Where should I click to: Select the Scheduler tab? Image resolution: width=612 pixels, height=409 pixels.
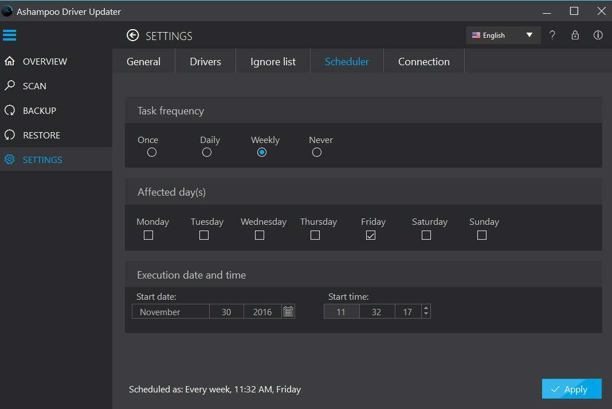click(x=347, y=62)
